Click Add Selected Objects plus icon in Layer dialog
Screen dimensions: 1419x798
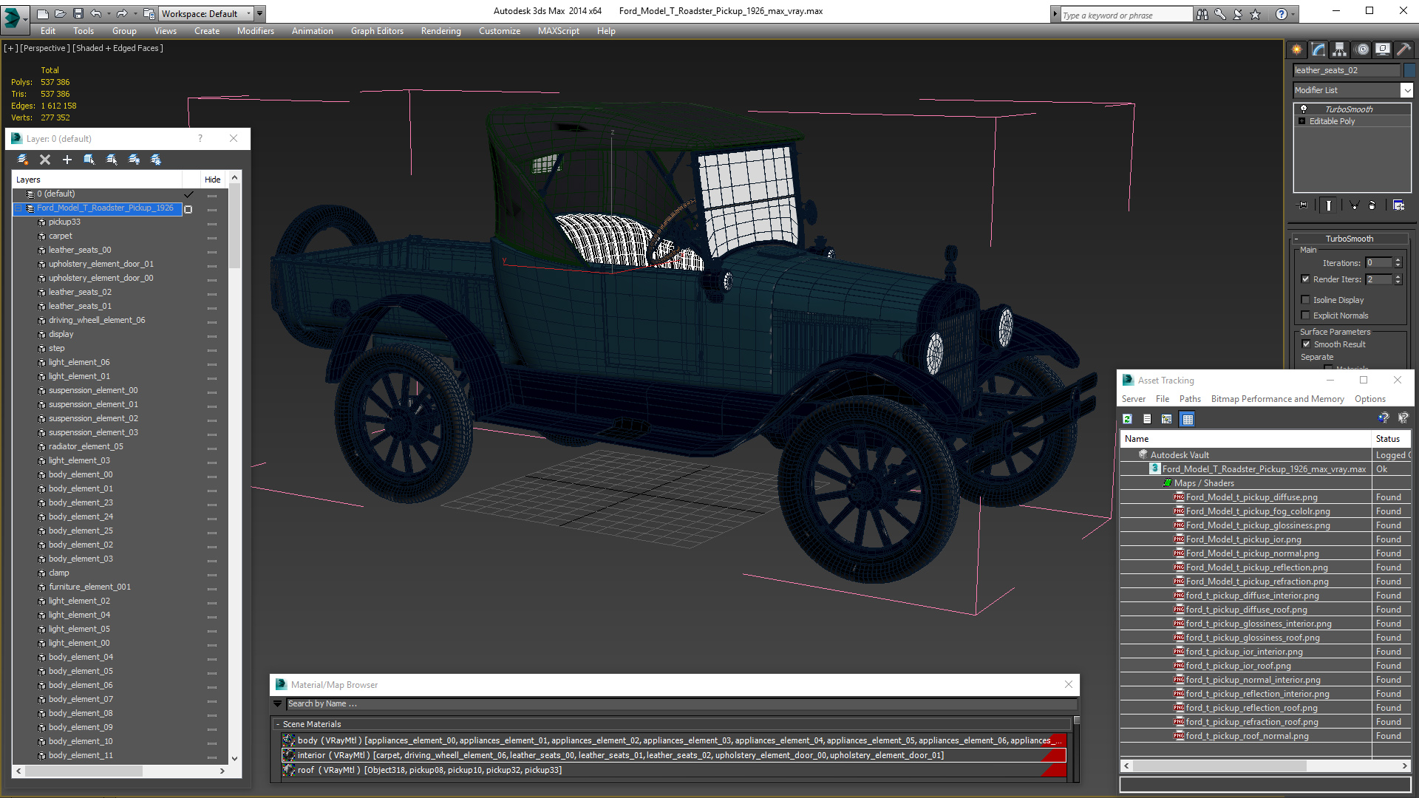pyautogui.click(x=67, y=160)
